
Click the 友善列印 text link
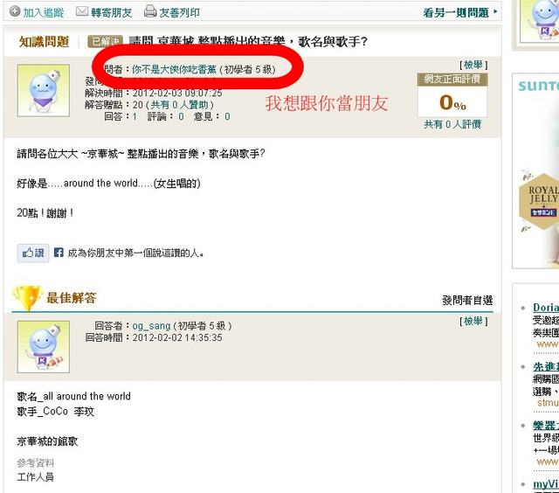tap(179, 13)
